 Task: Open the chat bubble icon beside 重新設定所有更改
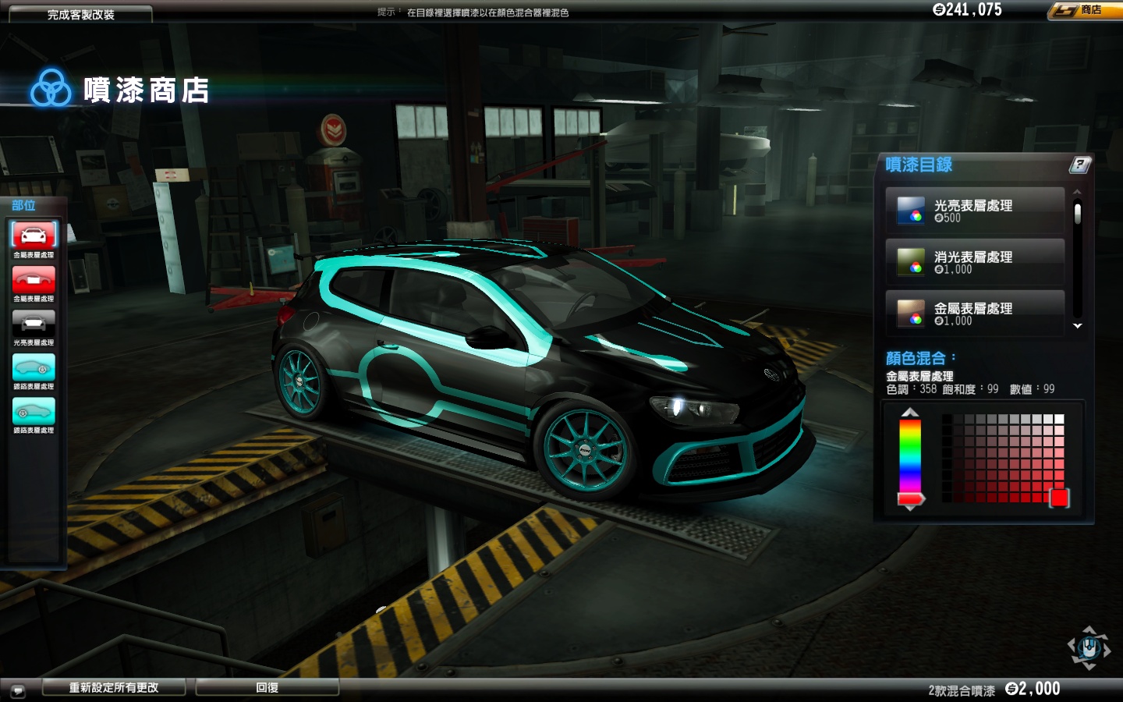(x=18, y=690)
